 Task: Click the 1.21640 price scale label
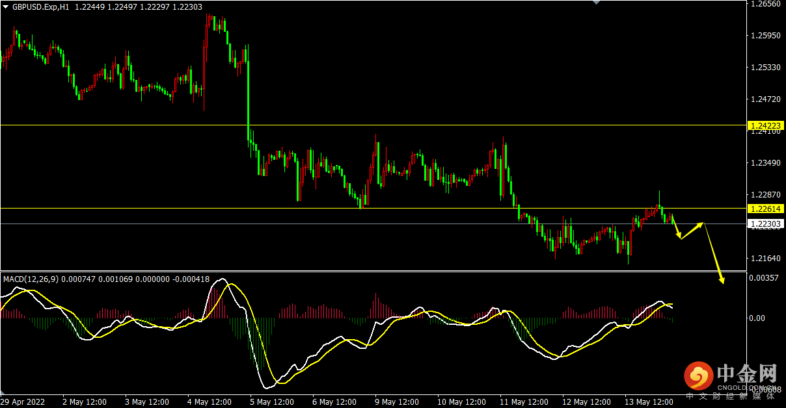[765, 259]
